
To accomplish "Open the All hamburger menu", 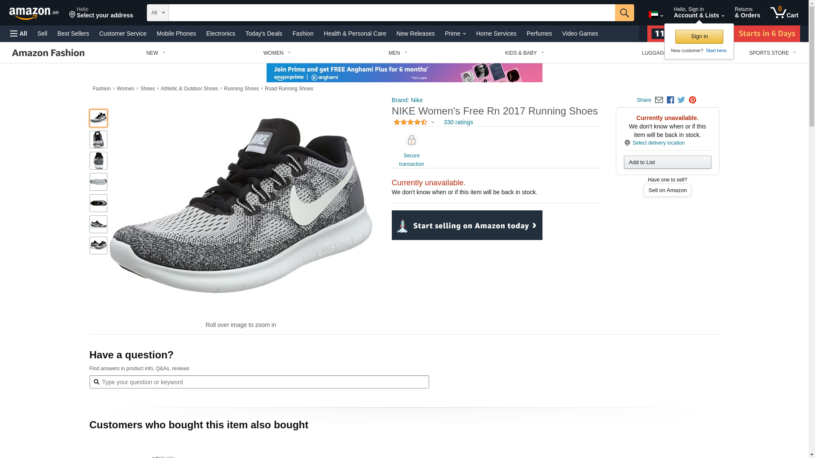I will [19, 34].
